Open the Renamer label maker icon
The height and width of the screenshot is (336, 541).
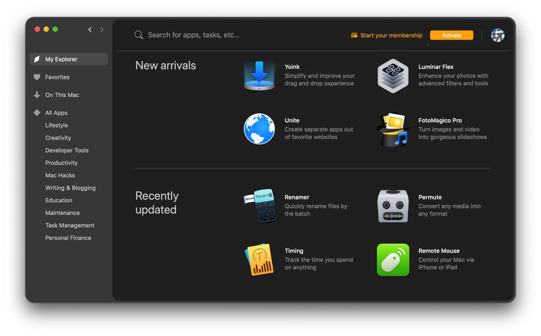[259, 206]
